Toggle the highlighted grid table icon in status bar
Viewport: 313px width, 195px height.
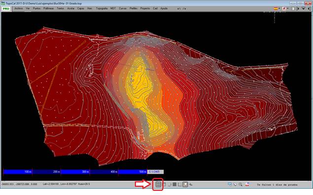(x=158, y=185)
